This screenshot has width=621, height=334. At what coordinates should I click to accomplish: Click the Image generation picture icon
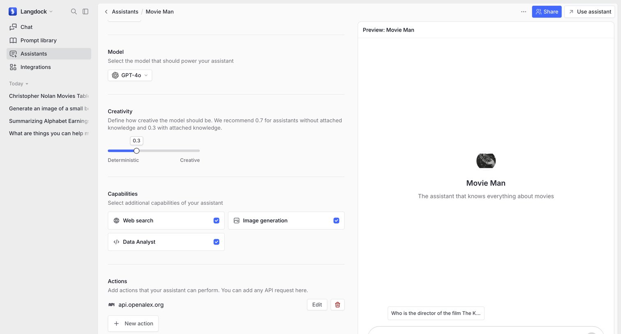pyautogui.click(x=237, y=221)
